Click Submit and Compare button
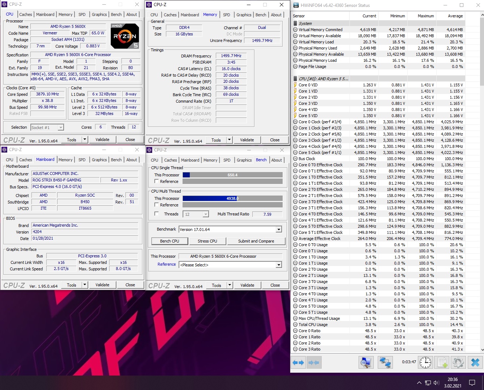Screen dimensions: 484x390 click(256, 241)
